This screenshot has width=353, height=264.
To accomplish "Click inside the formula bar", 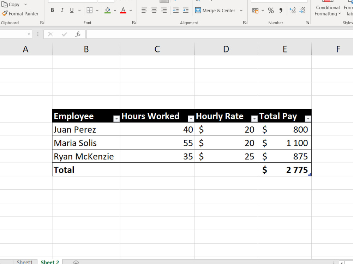I will [x=220, y=34].
